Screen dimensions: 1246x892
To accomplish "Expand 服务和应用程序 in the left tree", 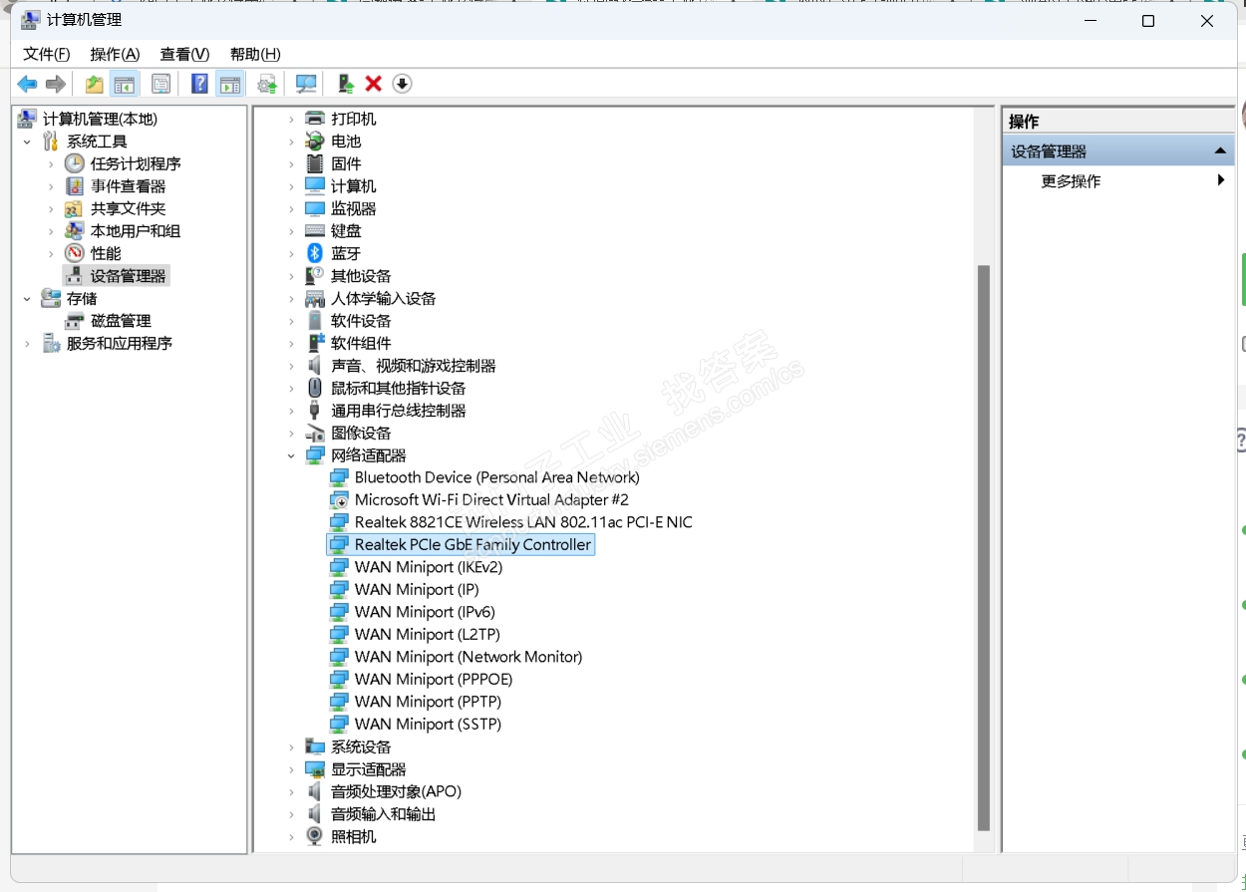I will tap(27, 343).
